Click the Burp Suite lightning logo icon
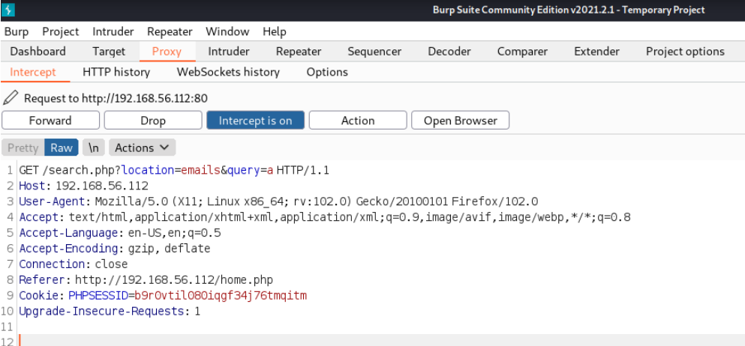 coord(8,10)
